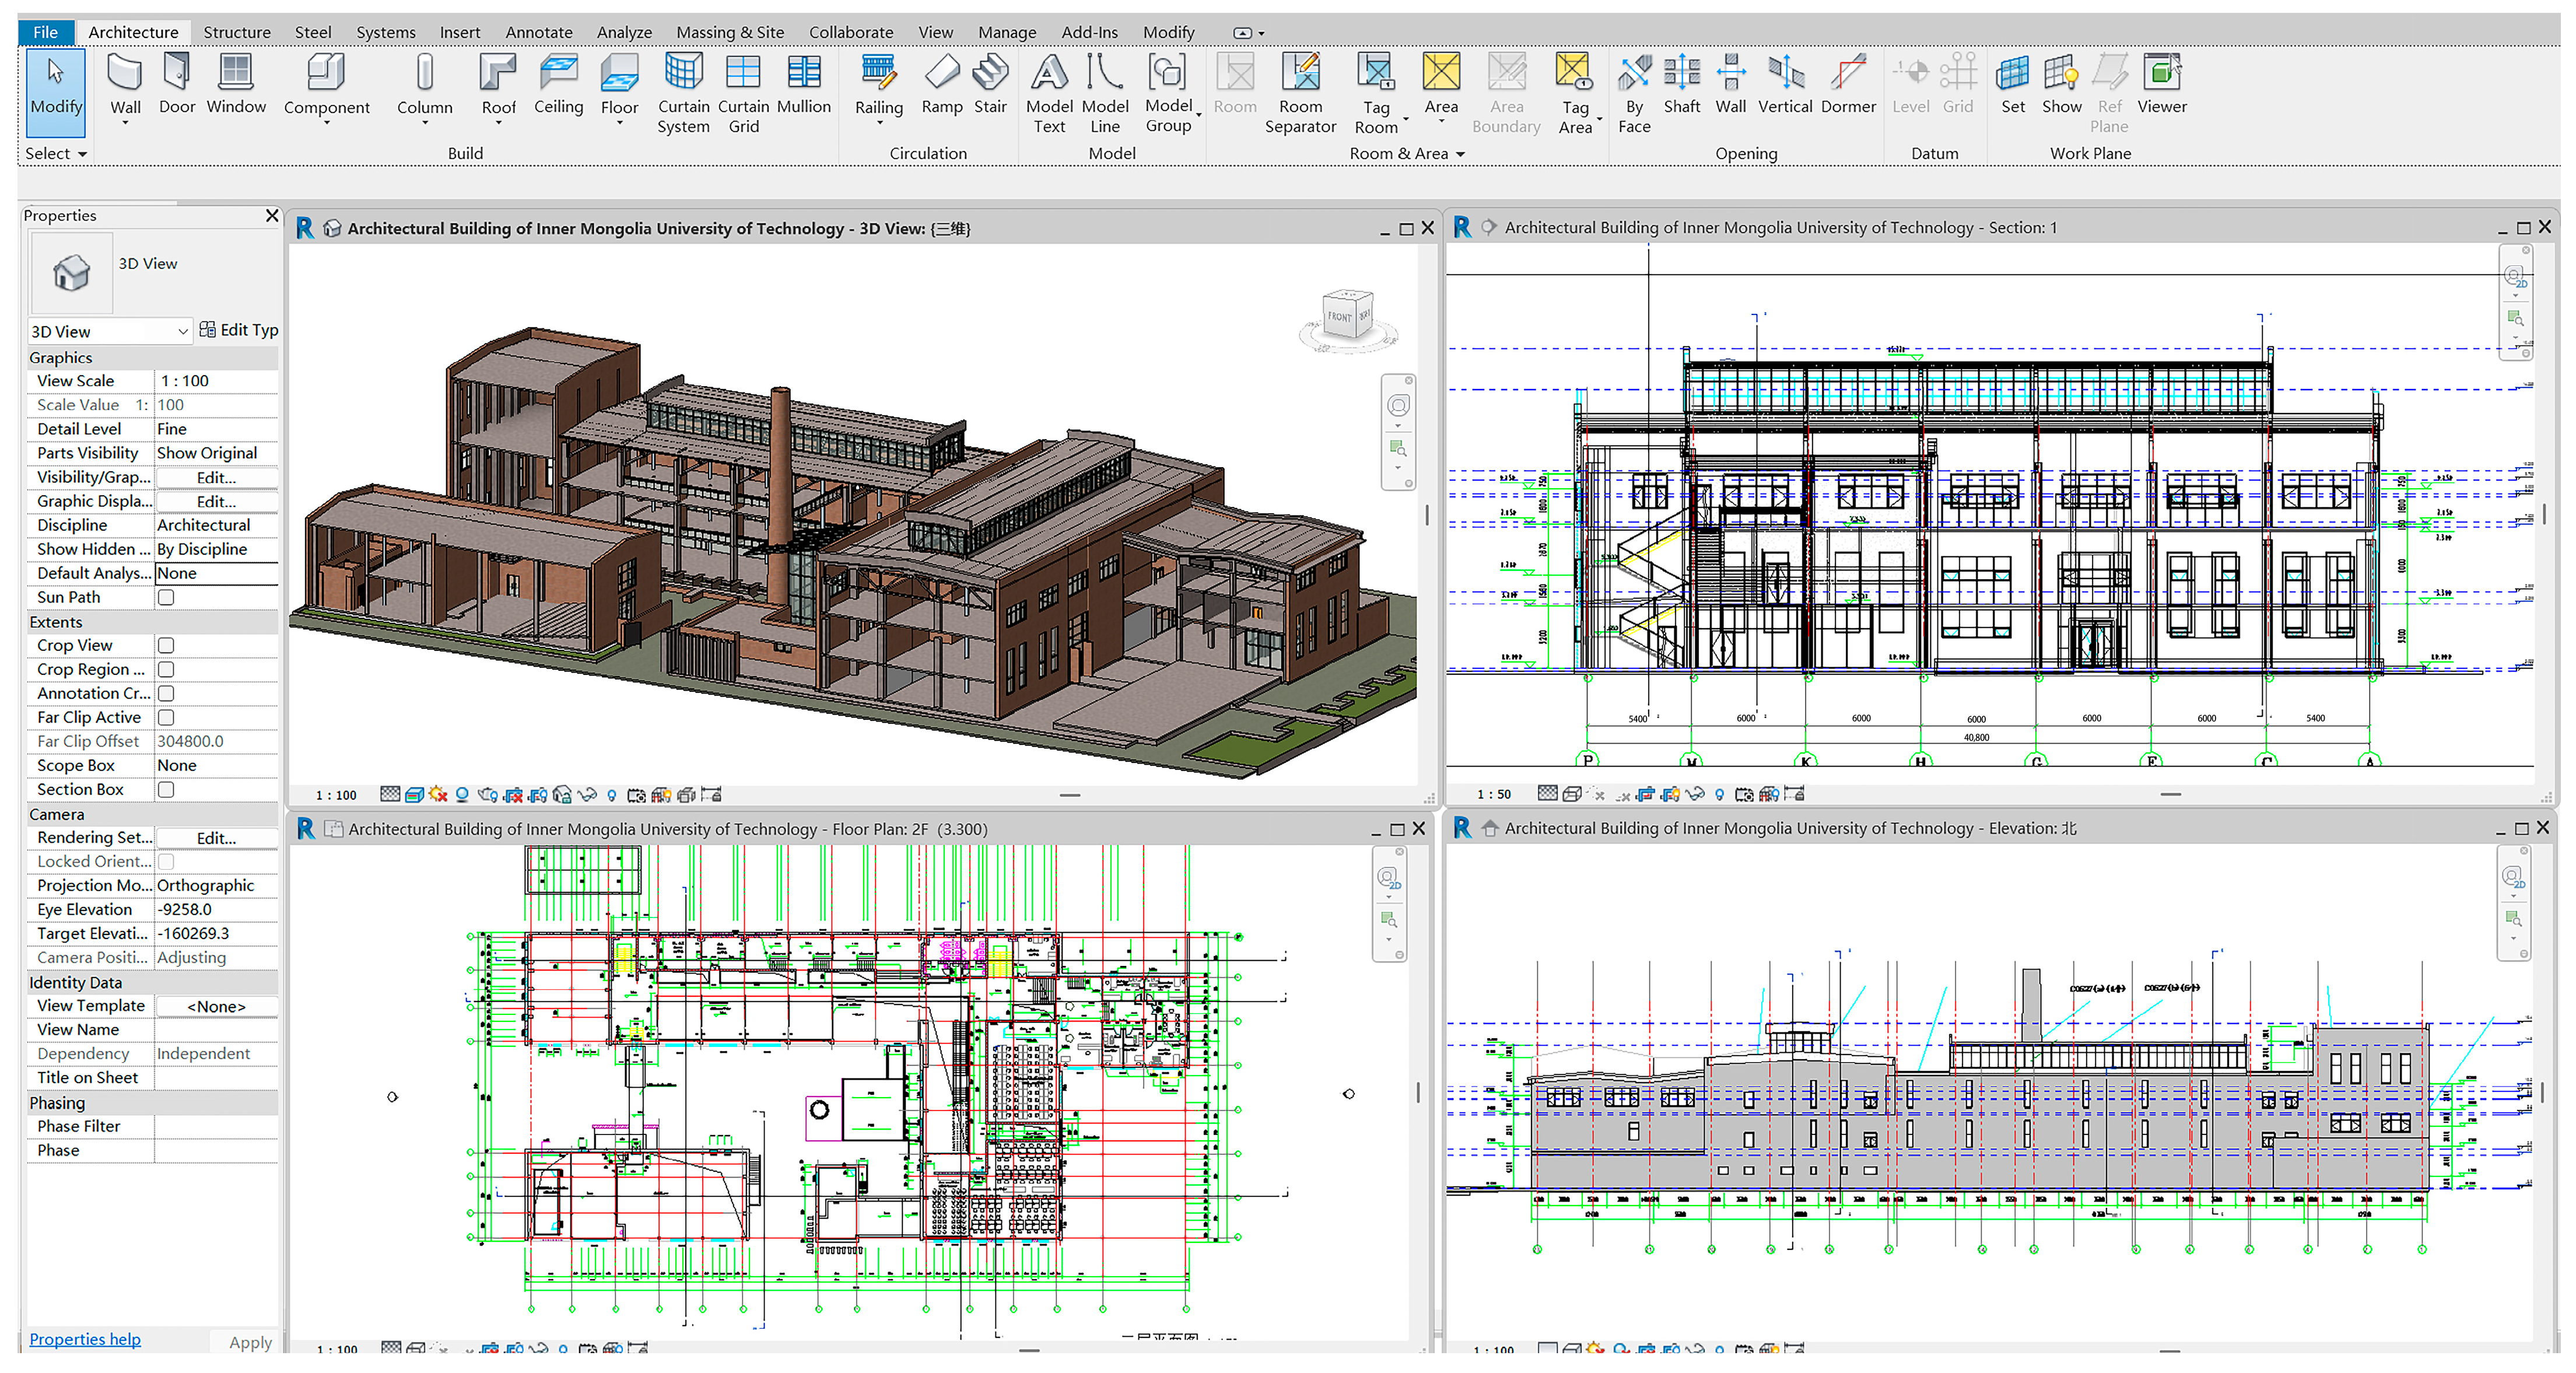Switch to the Structure ribbon tab

click(x=236, y=32)
